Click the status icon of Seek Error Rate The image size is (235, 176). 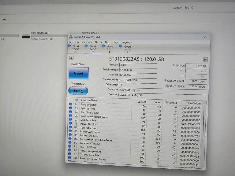(70, 119)
